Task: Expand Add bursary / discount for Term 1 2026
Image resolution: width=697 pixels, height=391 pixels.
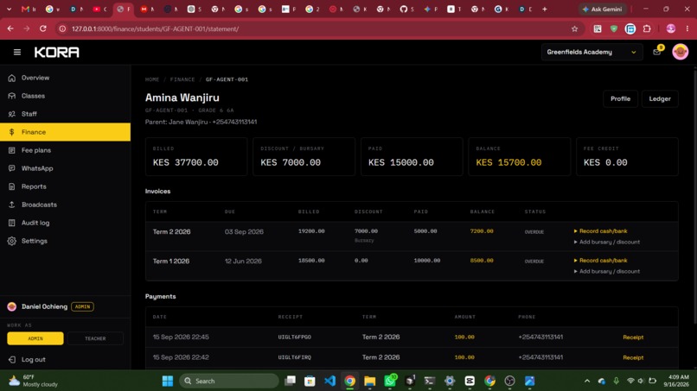Action: (x=607, y=271)
